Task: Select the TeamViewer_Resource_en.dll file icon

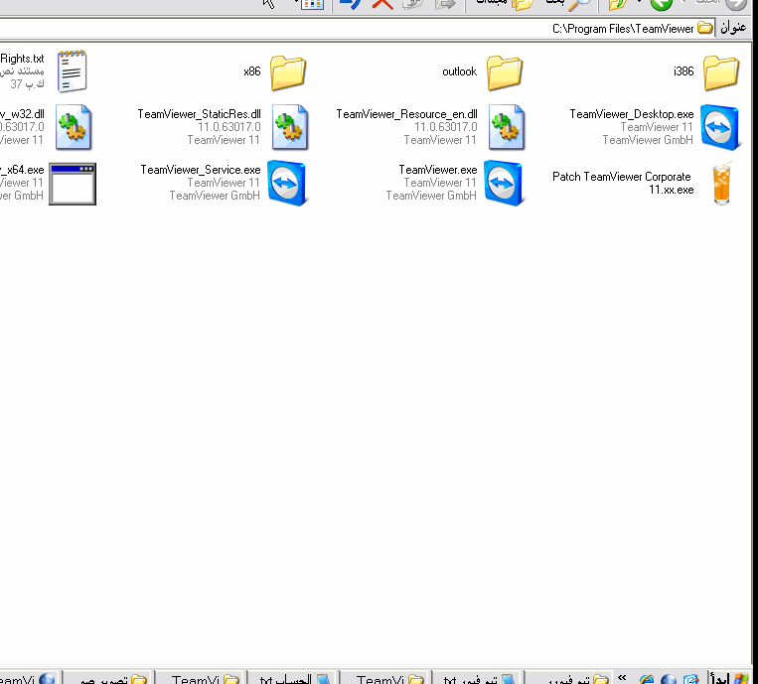Action: pyautogui.click(x=506, y=126)
